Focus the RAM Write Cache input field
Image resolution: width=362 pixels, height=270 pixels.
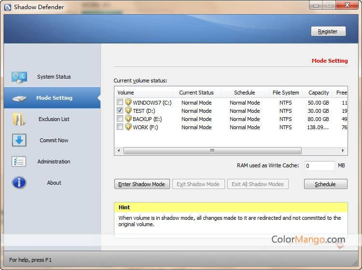(x=319, y=166)
